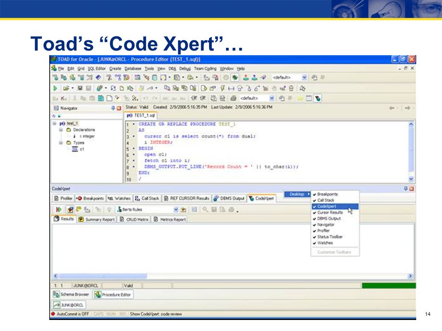Viewport: 442px width, 331px height.
Task: Click the green Execute/Compile play icon
Action: coord(55,88)
